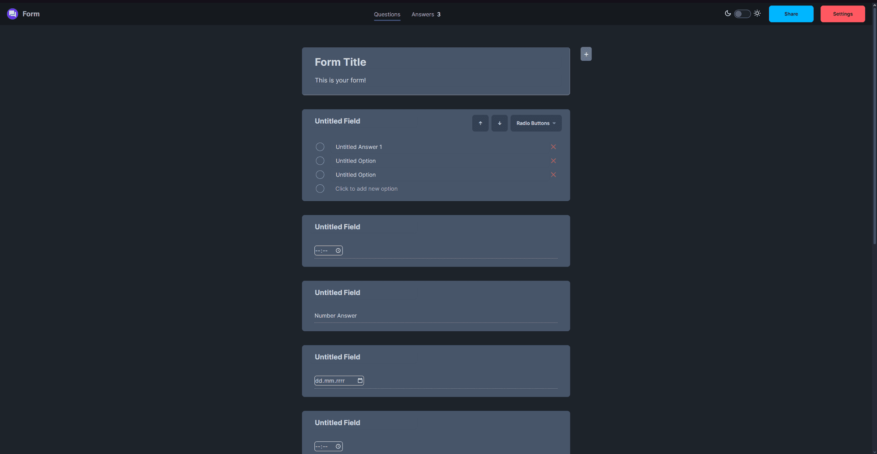This screenshot has height=454, width=877.
Task: Switch to dark mode via moon icon
Action: point(727,14)
